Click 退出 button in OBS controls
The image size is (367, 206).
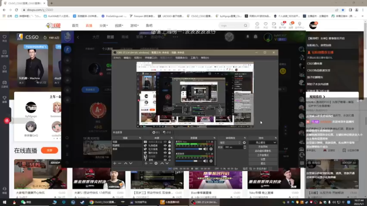click(x=263, y=163)
